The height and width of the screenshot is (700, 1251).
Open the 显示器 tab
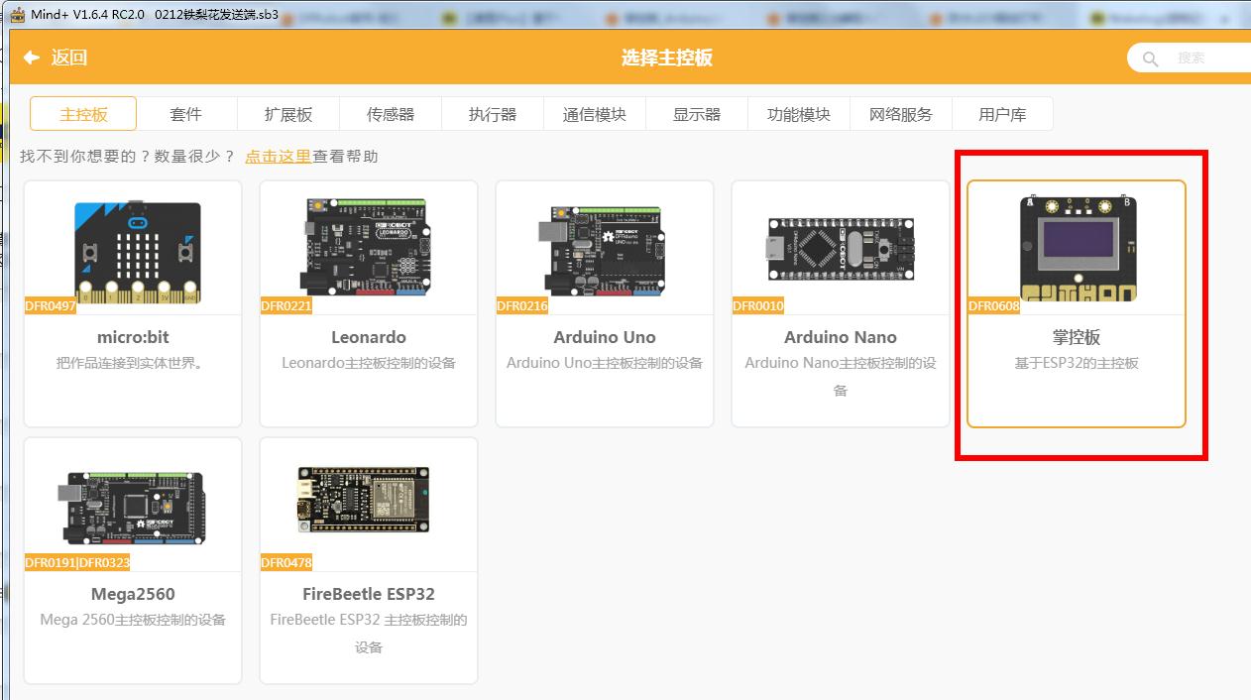[x=697, y=114]
